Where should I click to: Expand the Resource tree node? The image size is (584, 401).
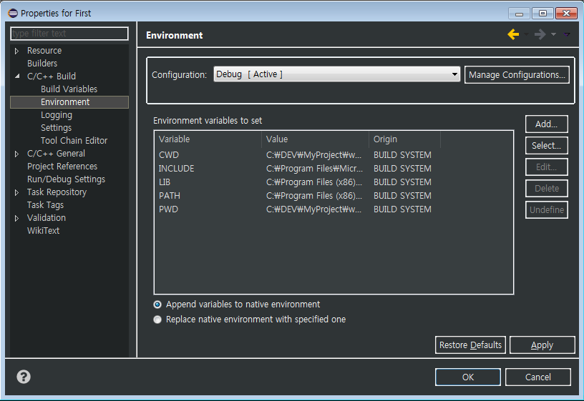(x=16, y=51)
